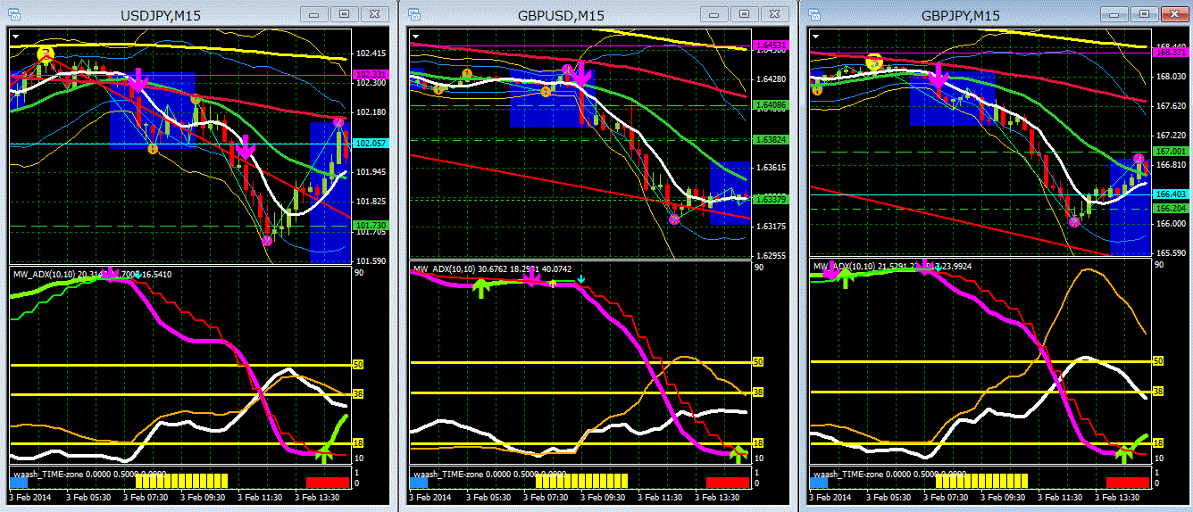Click the red time-zone block under USDJPY
The width and height of the screenshot is (1193, 512).
pyautogui.click(x=328, y=482)
